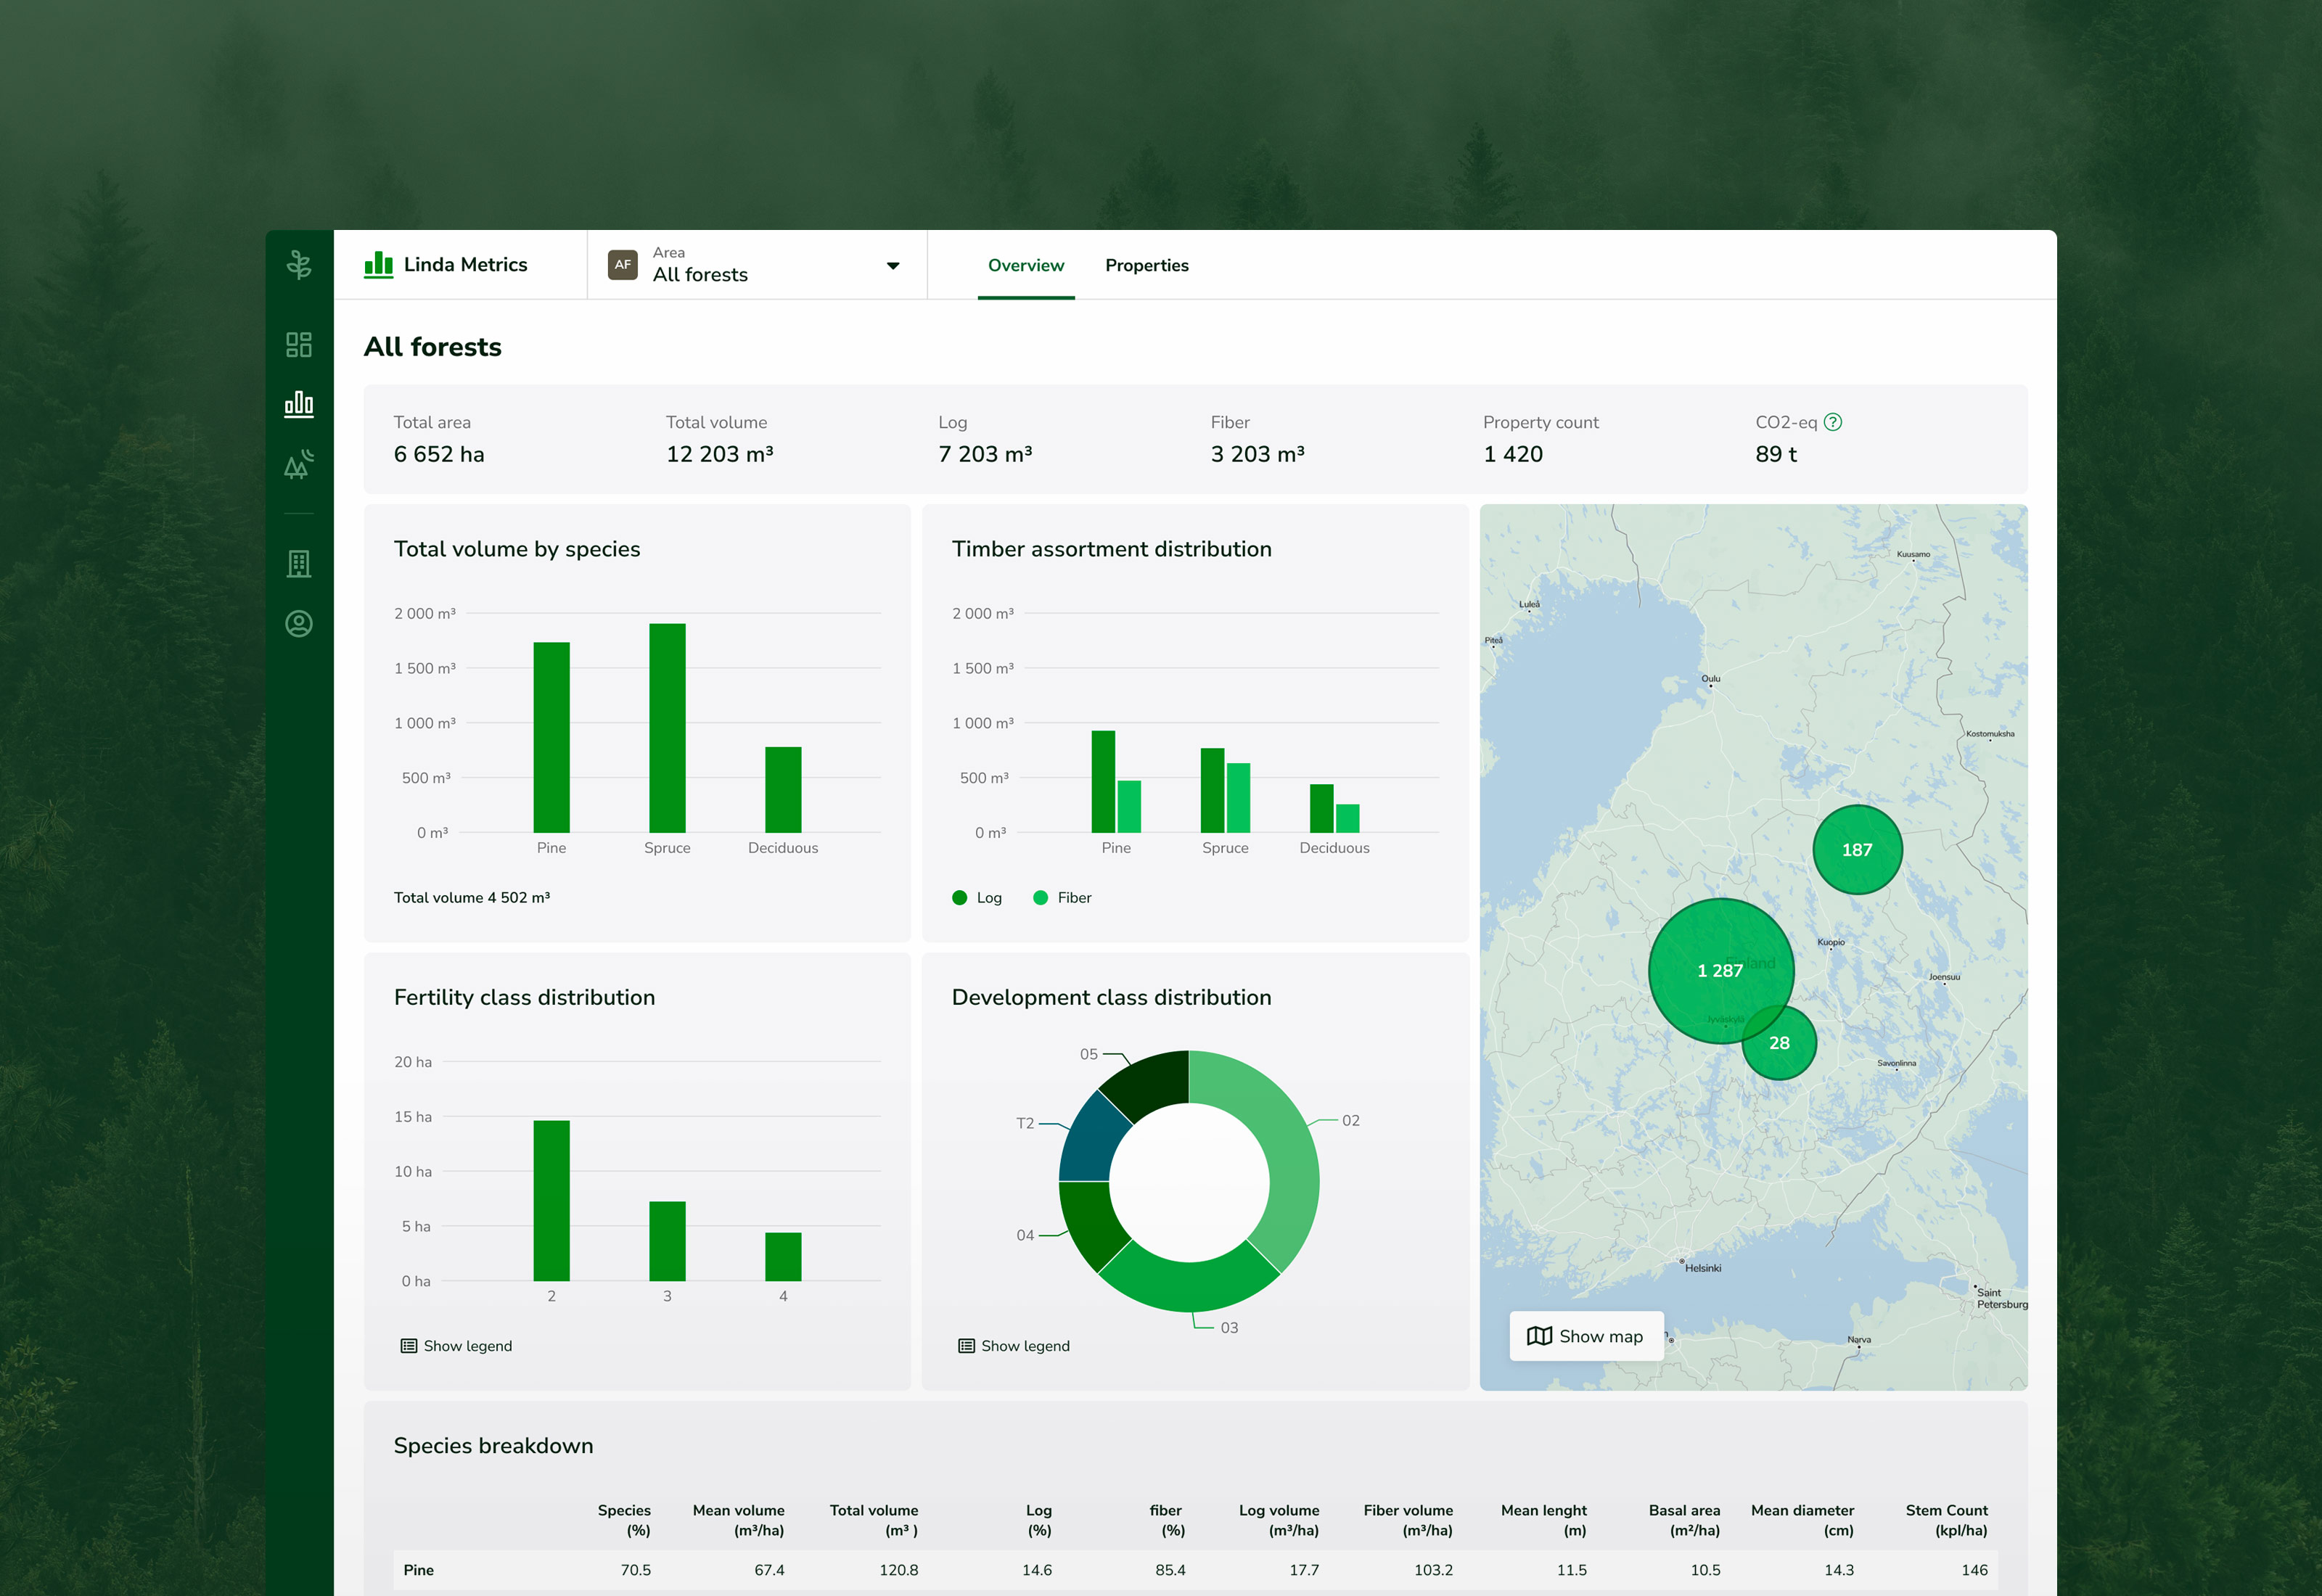Switch to the Properties tab
Screen dimensions: 2322x1596
point(1146,266)
